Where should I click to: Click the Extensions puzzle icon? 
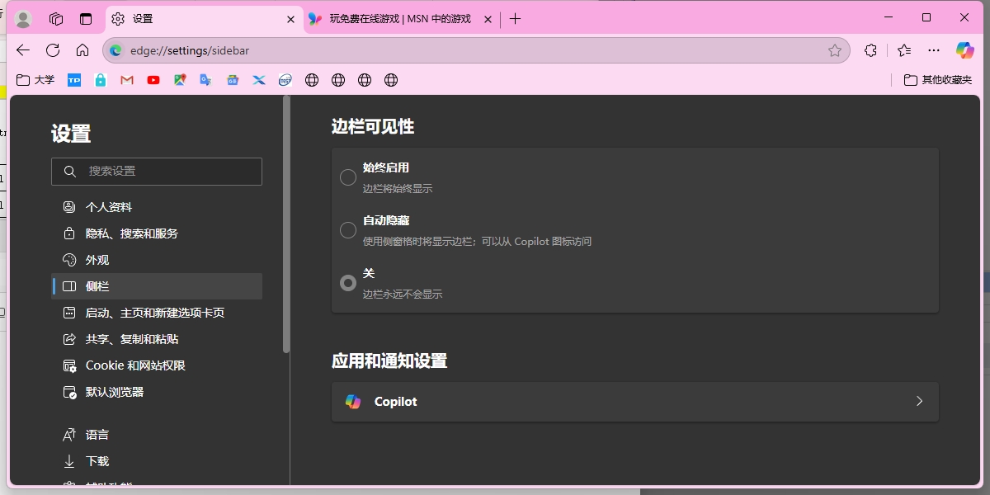pyautogui.click(x=870, y=50)
